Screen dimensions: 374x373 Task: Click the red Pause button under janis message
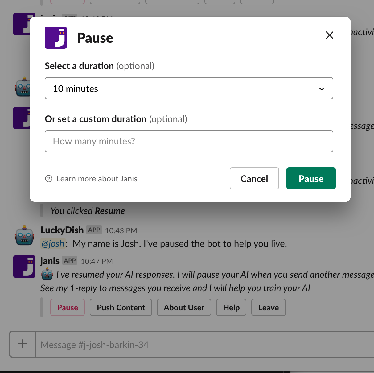68,307
